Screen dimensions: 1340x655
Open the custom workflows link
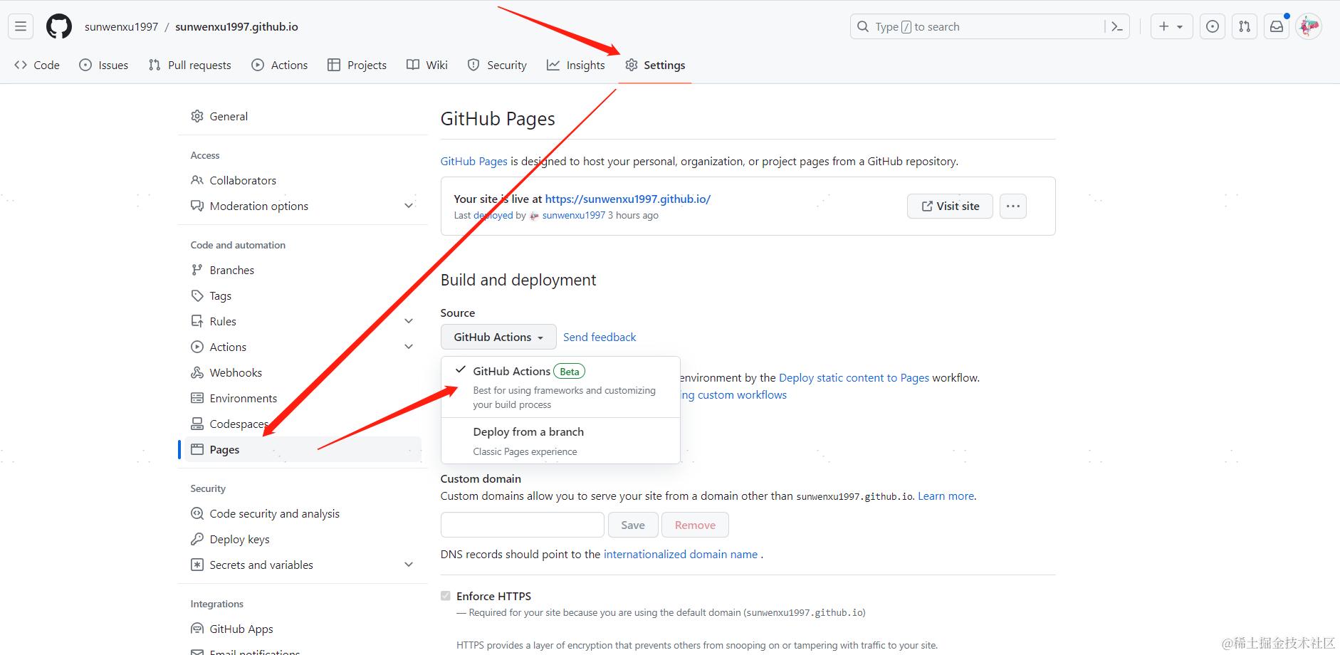click(x=733, y=394)
